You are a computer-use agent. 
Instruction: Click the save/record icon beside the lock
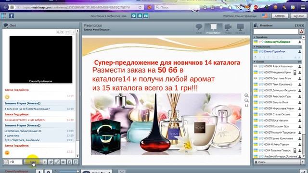tap(146, 16)
